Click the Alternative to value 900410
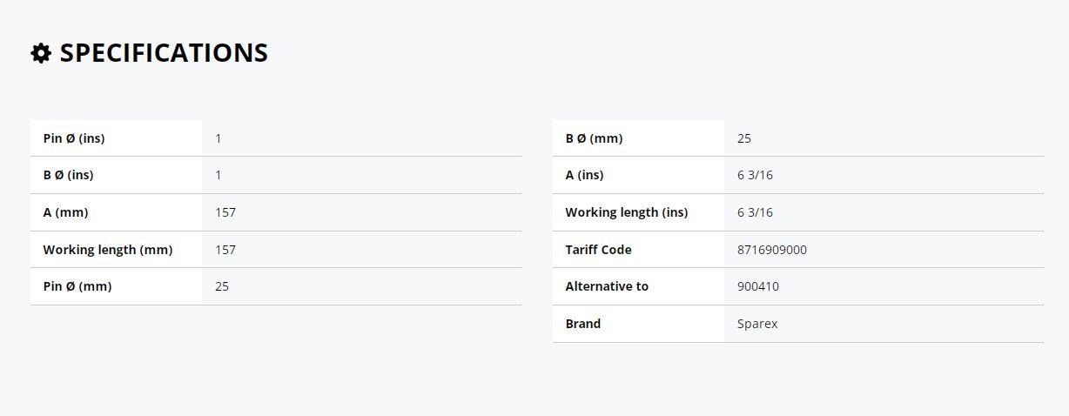The height and width of the screenshot is (416, 1069). click(x=758, y=286)
